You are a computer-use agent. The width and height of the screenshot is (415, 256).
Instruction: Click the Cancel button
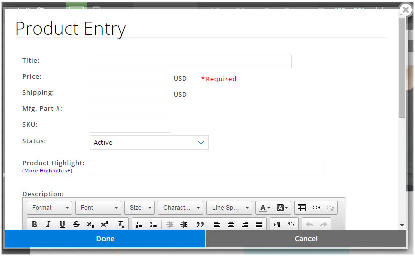click(306, 239)
